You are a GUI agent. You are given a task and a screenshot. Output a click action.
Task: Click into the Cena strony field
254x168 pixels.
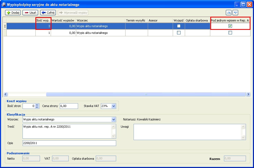tap(69, 106)
